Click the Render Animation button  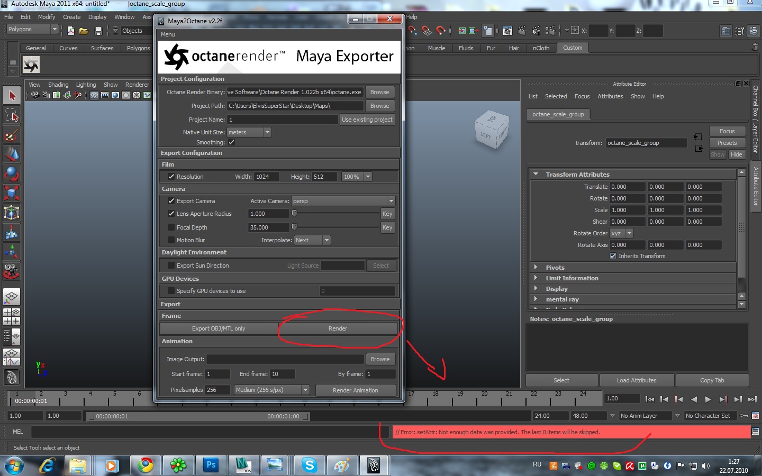tap(356, 390)
